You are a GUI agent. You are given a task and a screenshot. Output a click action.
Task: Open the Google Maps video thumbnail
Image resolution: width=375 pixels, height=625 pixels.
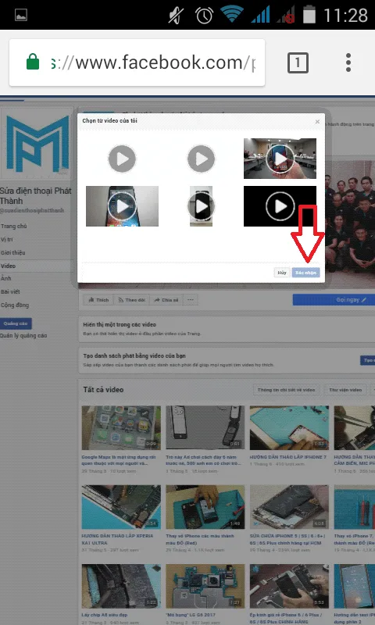pyautogui.click(x=121, y=427)
